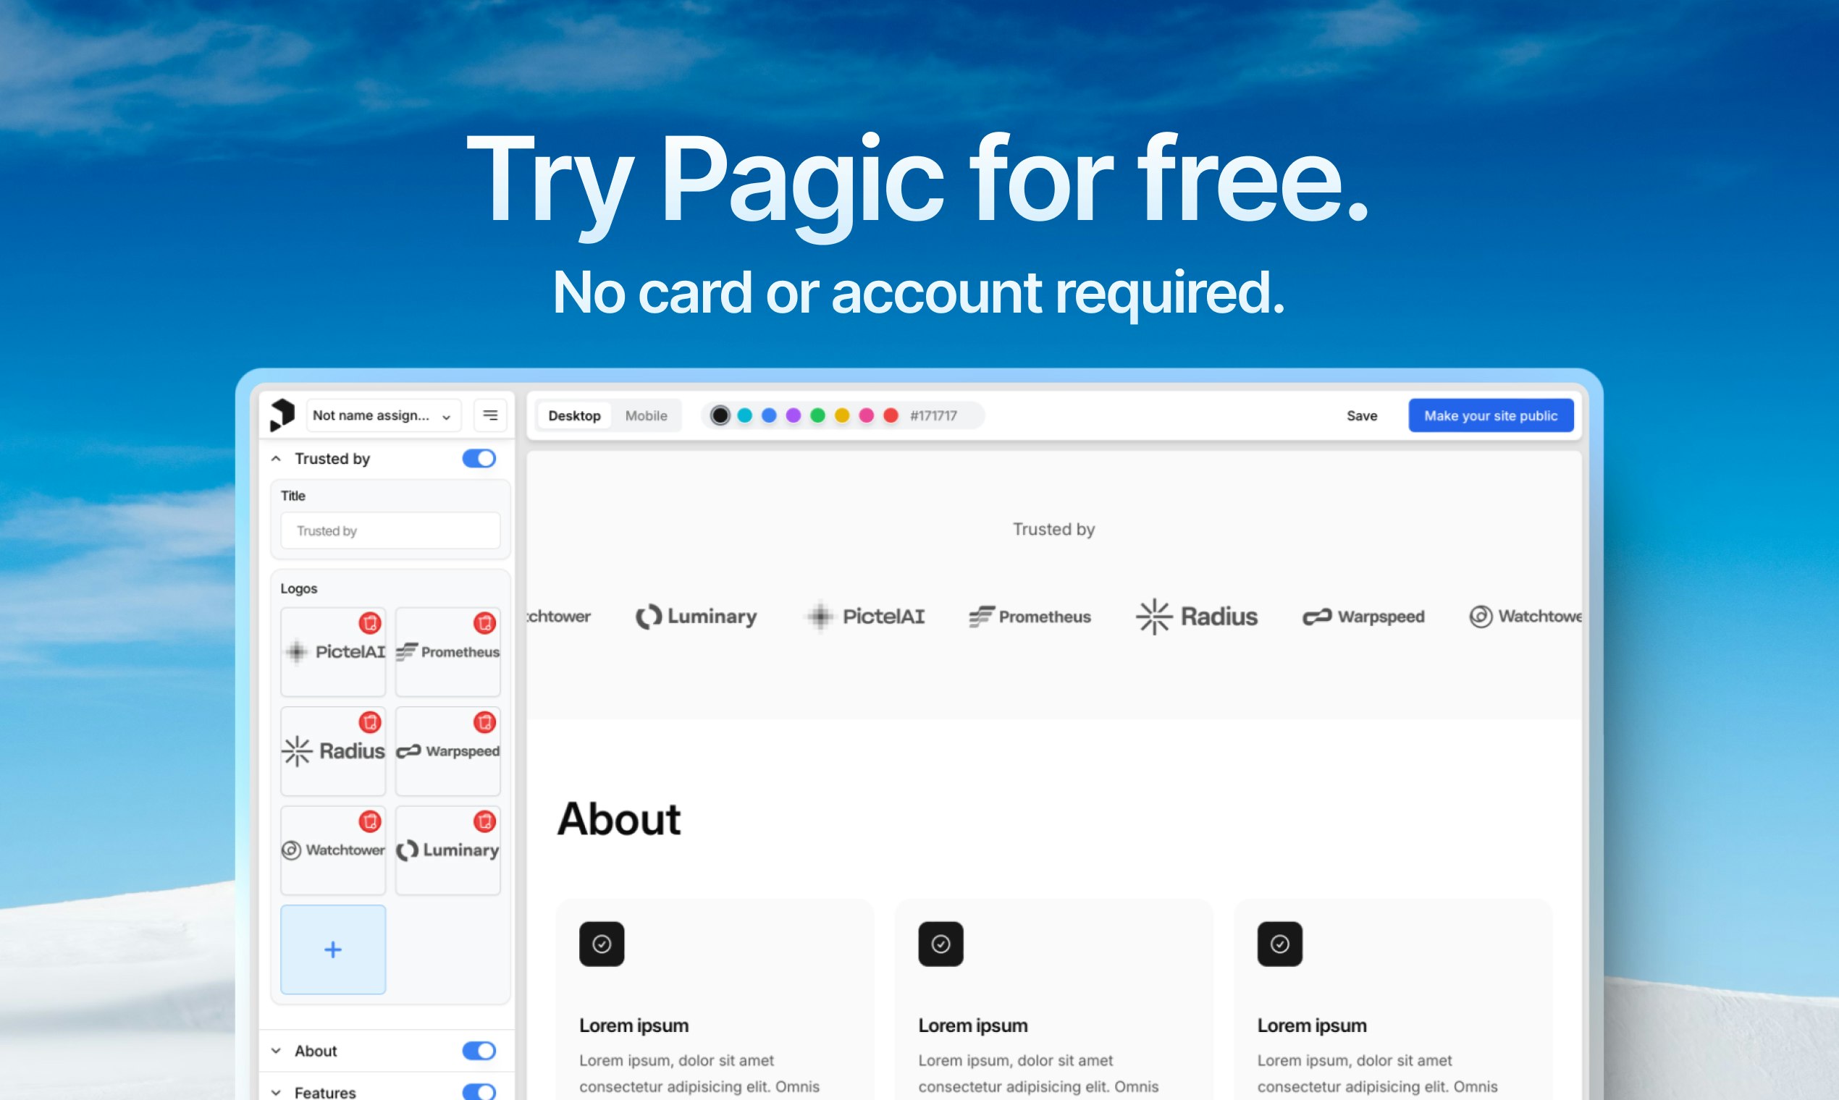Viewport: 1839px width, 1100px height.
Task: Click the delete icon on PictelAI logo
Action: [x=370, y=623]
